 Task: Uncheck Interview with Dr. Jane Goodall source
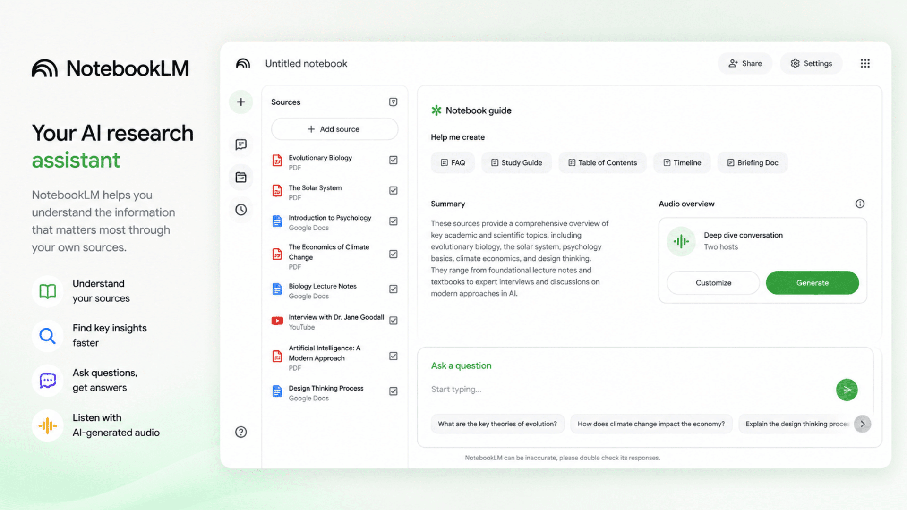coord(393,321)
